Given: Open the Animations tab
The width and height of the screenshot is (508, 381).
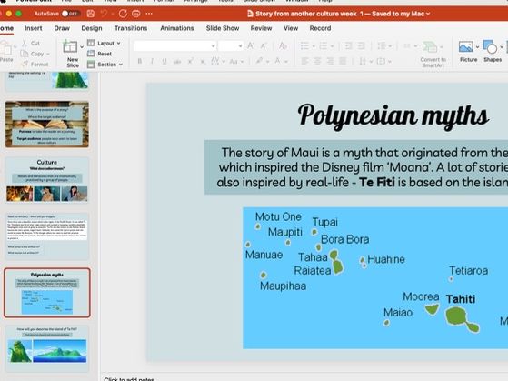Looking at the screenshot, I should point(177,28).
